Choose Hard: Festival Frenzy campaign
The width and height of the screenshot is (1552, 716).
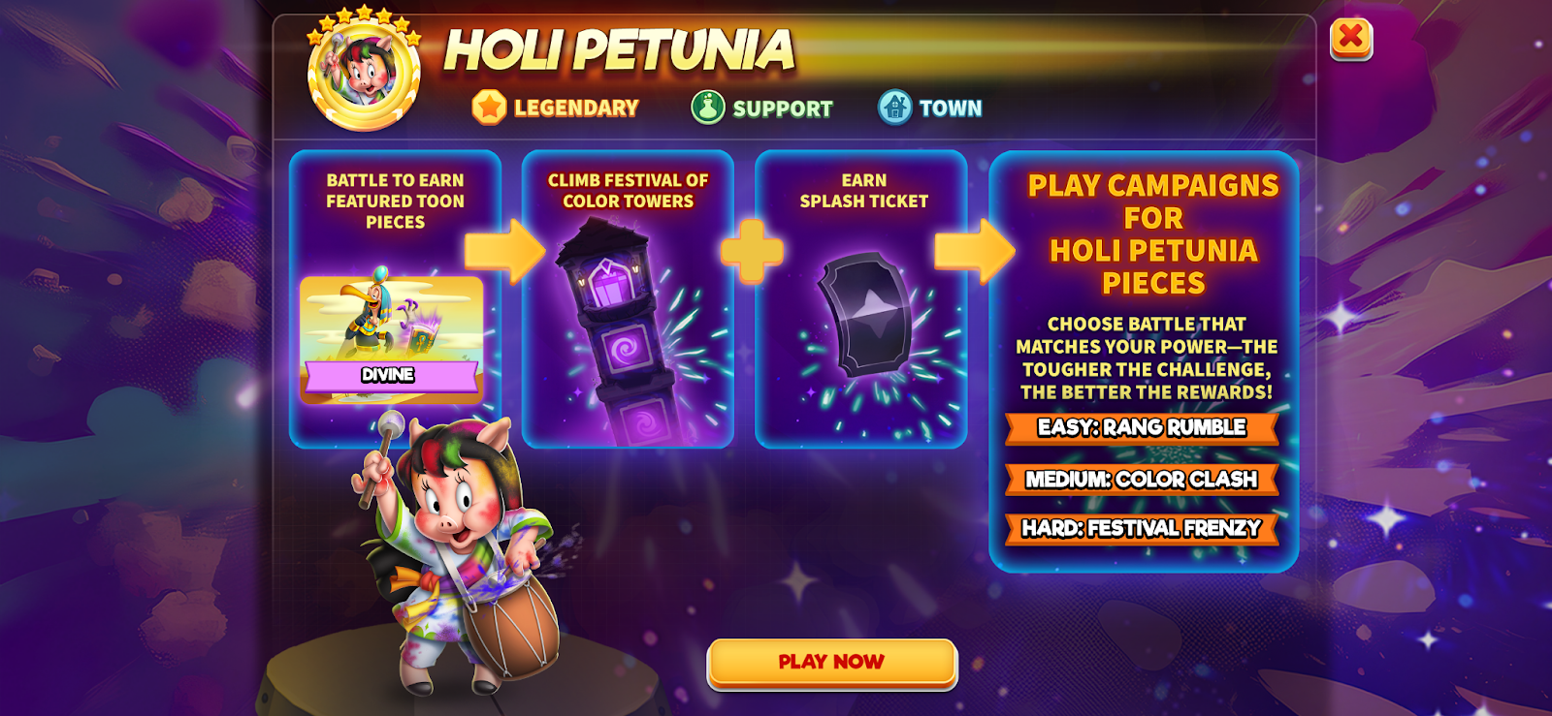tap(1142, 528)
